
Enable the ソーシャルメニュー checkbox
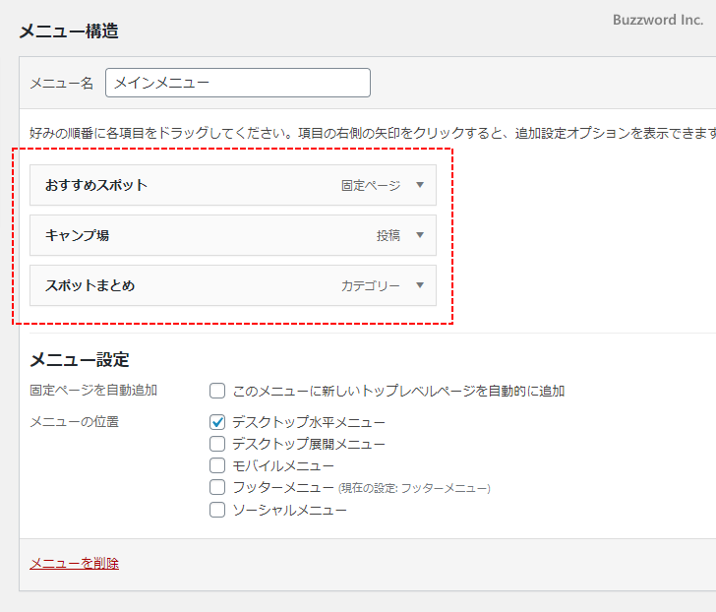(217, 510)
